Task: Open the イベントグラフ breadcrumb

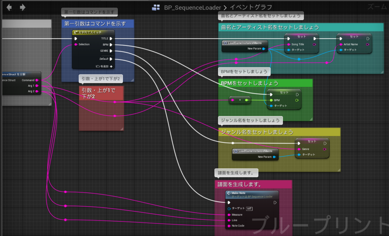Action: tap(251, 7)
